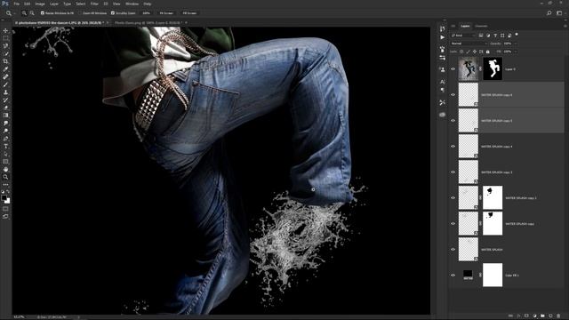Hide the WATER SPLASH copy 4 layer
Viewport: 569px width, 320px height.
453,146
